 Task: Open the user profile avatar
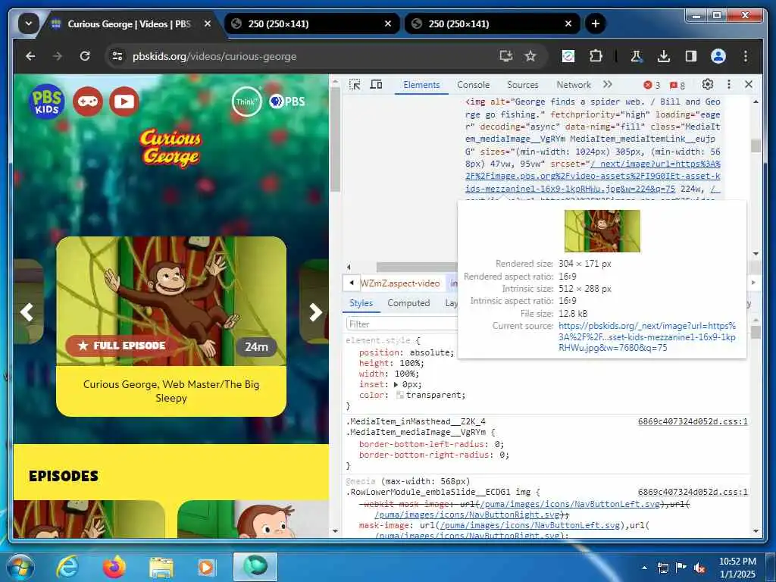(718, 56)
